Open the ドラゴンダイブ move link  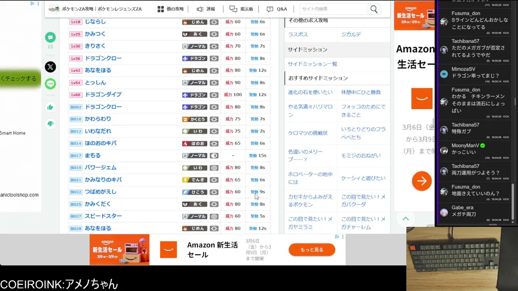point(103,95)
